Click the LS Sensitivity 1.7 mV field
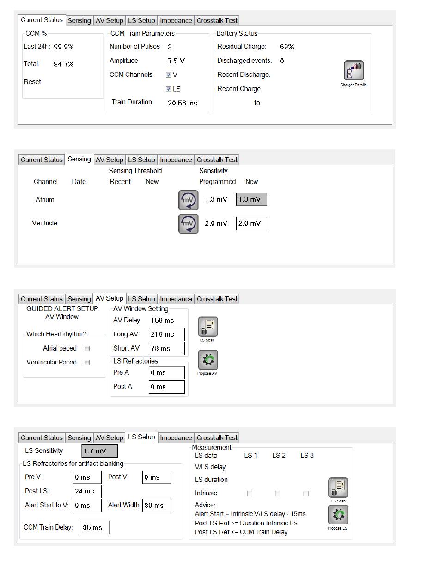Image resolution: width=439 pixels, height=586 pixels. click(x=99, y=451)
